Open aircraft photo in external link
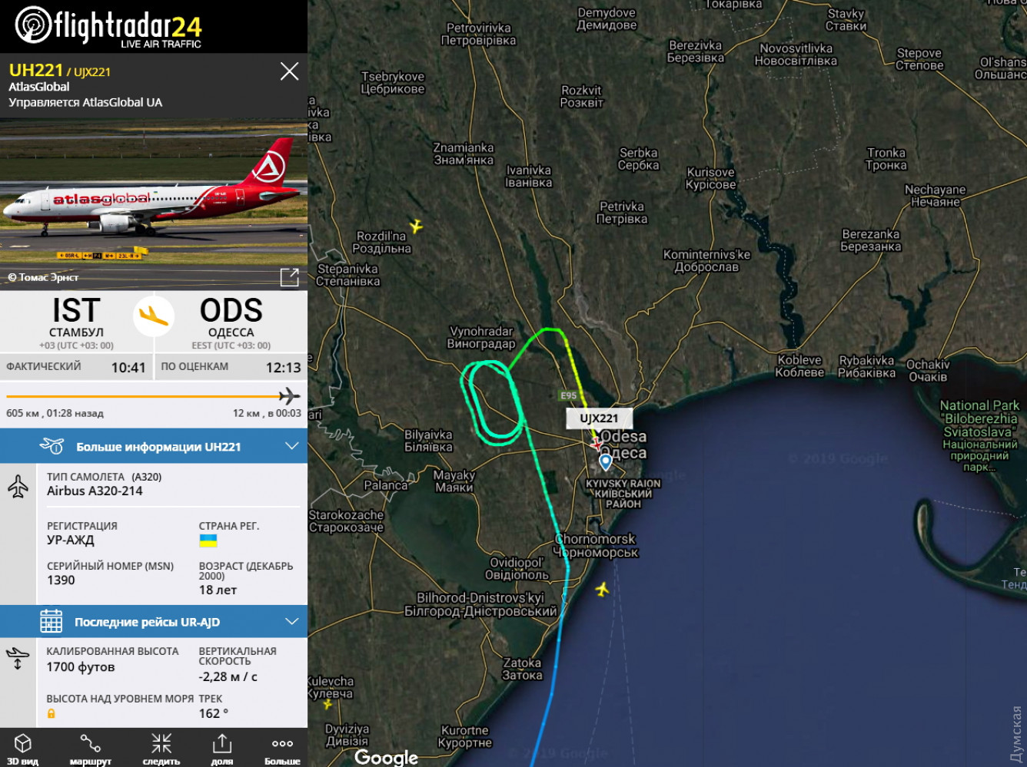 [289, 277]
